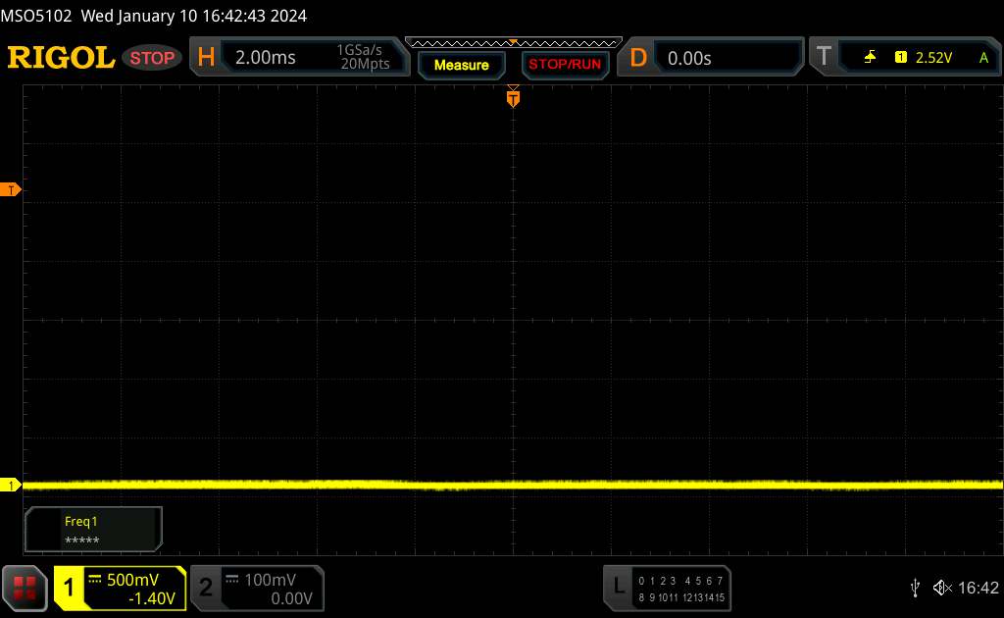
Task: Select the 2.52V trigger level value
Action: 933,58
